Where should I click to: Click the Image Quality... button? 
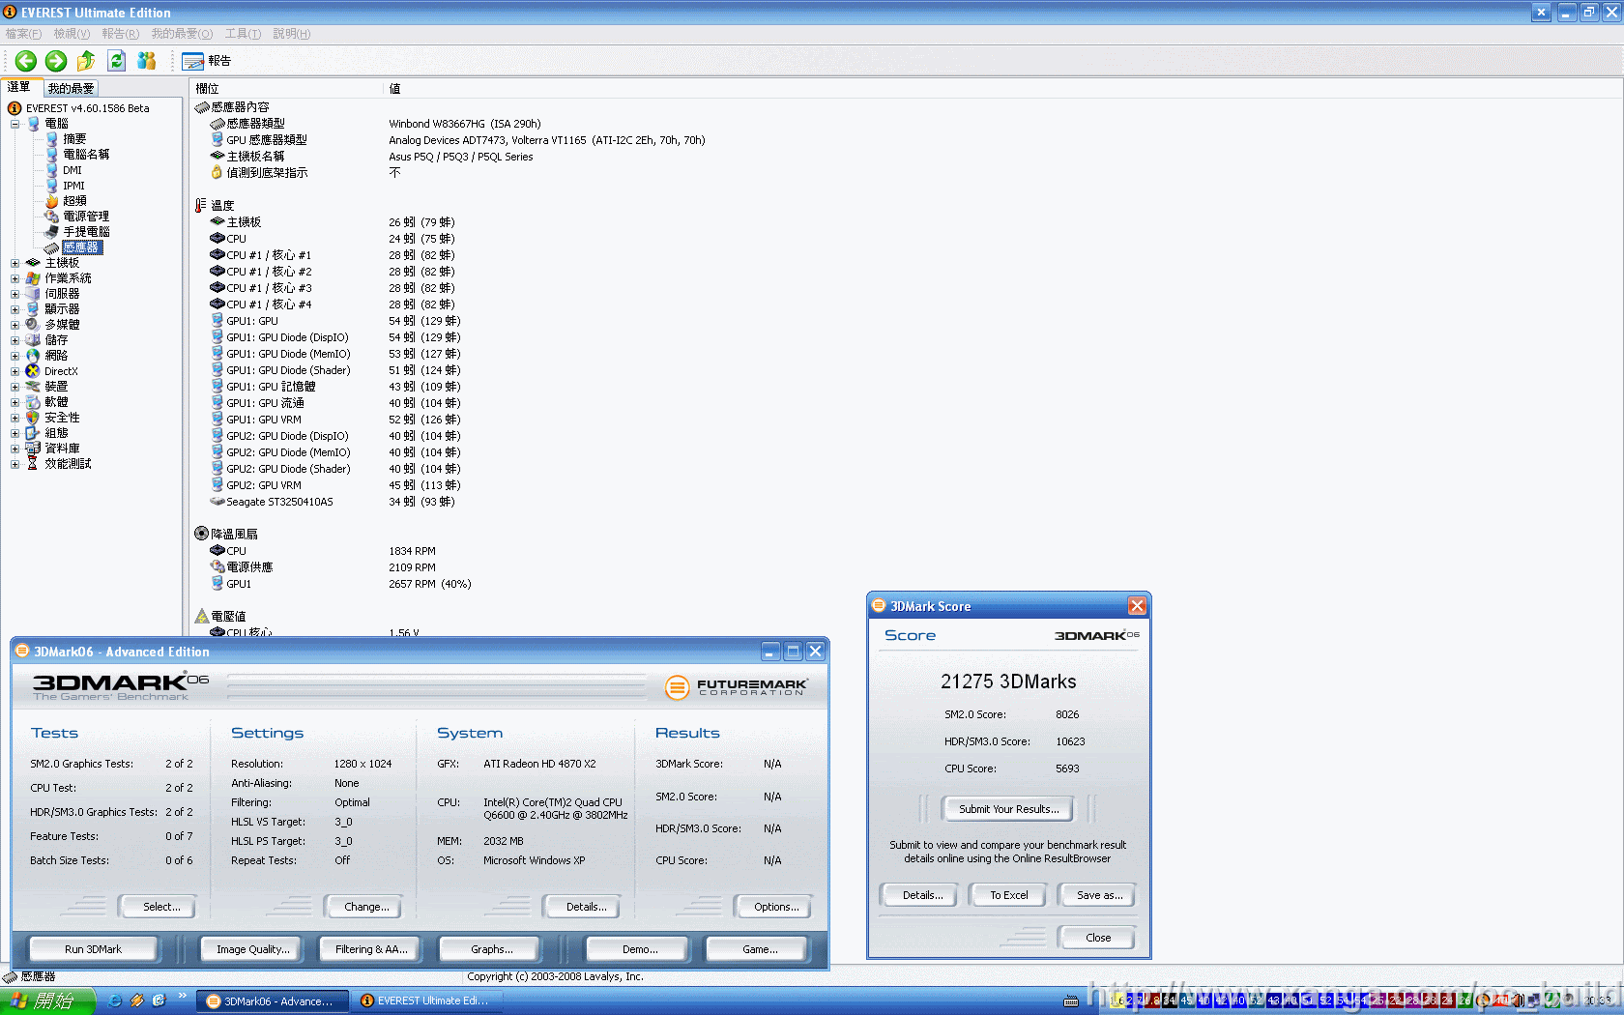(252, 949)
